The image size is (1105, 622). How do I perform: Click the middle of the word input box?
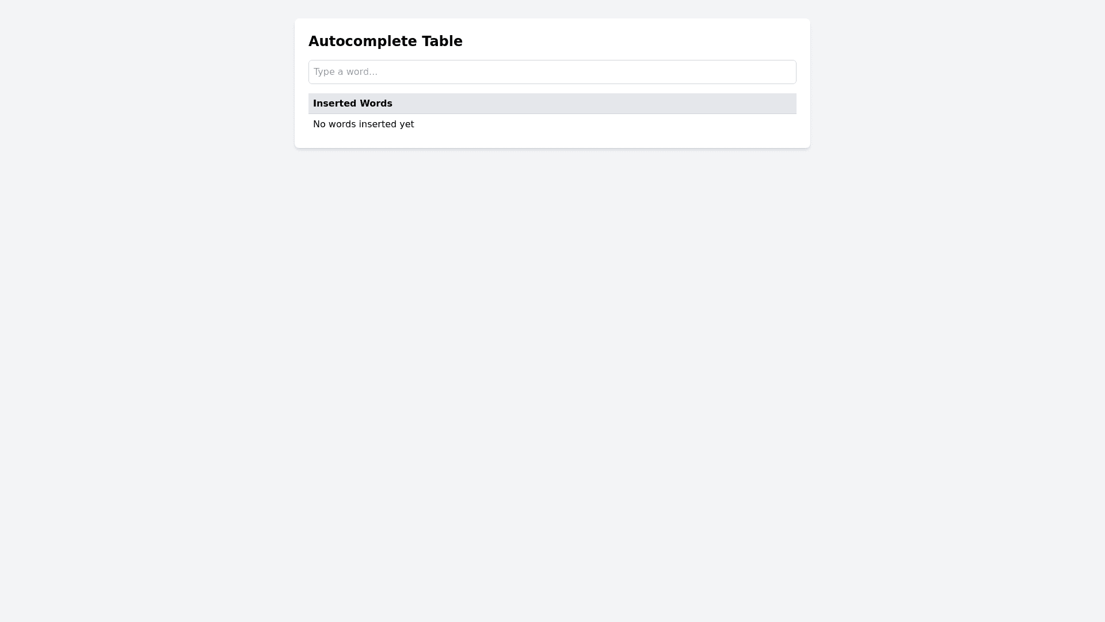(x=552, y=72)
